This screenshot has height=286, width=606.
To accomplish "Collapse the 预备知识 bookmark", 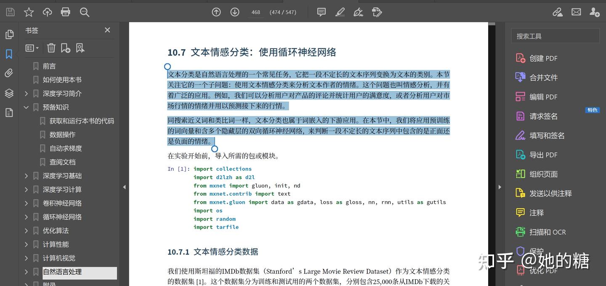I will point(26,107).
